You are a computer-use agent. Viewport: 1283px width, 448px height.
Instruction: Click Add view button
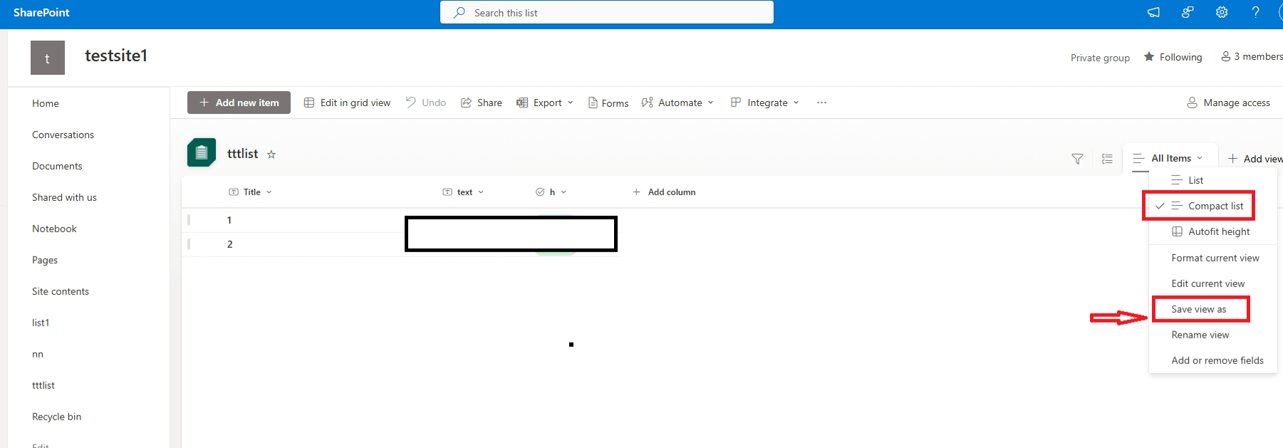(1255, 159)
